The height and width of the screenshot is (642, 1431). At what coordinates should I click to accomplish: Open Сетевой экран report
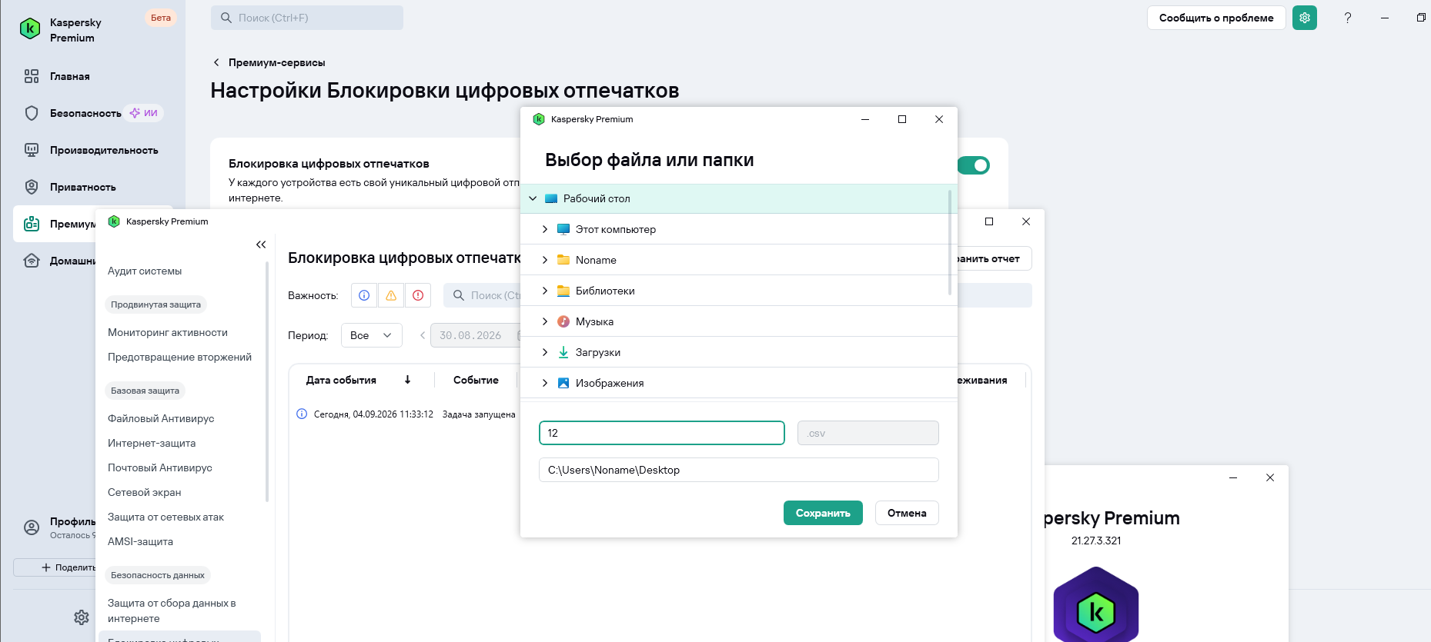(x=145, y=492)
